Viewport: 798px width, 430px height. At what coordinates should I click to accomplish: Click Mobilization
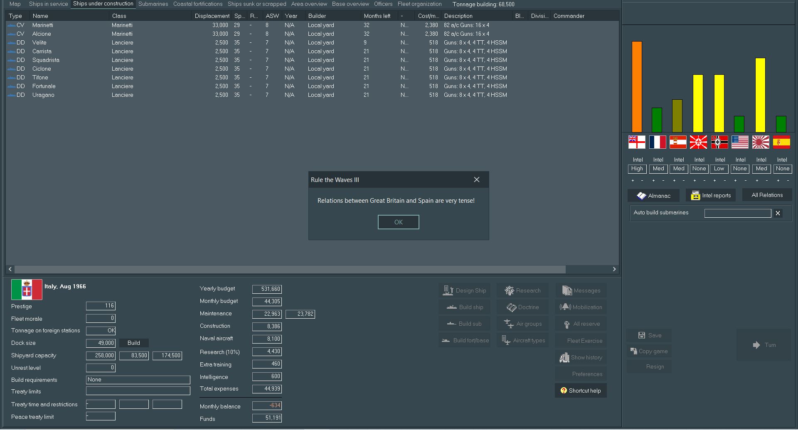581,307
